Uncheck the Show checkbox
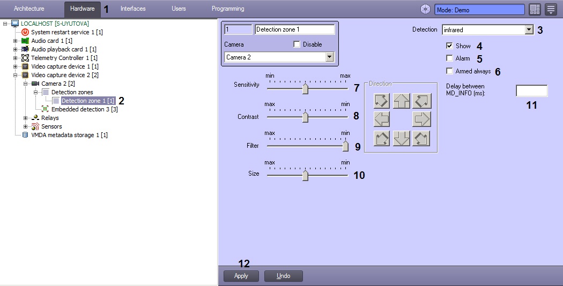 point(449,46)
